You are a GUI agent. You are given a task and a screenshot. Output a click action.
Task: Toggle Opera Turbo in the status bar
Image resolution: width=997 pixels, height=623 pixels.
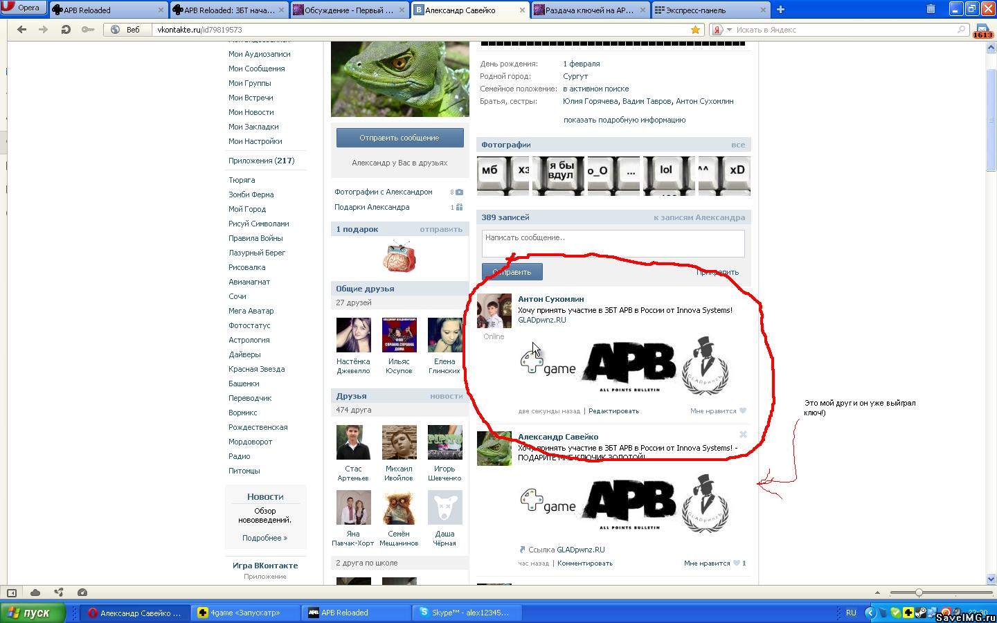coord(82,593)
